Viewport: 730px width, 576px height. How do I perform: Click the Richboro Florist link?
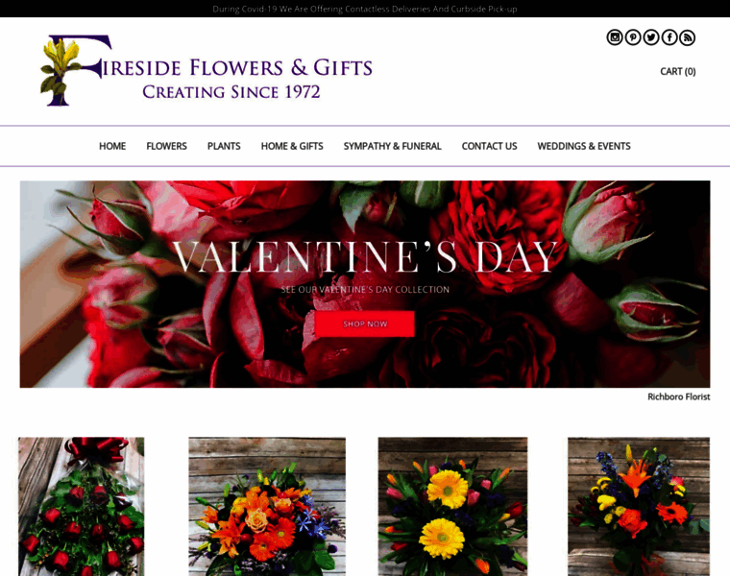pyautogui.click(x=678, y=396)
